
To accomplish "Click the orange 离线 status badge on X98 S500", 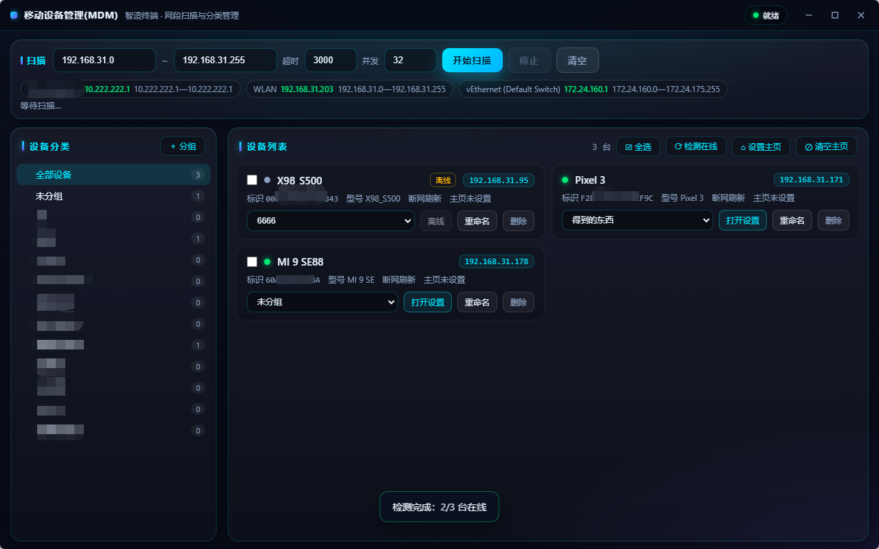I will click(443, 180).
